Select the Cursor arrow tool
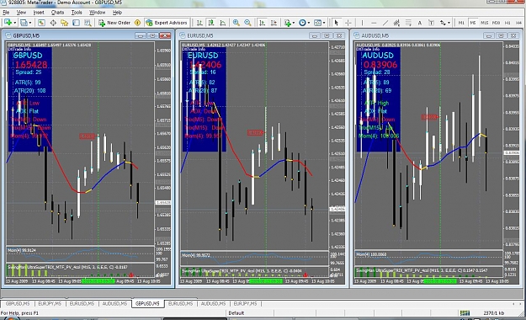Screen dimensions: 526x320 pos(336,23)
